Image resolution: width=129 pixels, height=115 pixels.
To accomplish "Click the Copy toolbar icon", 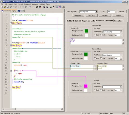I will 23,7.
